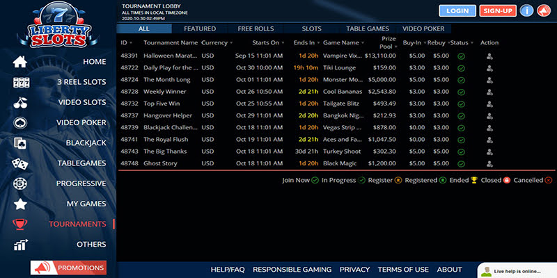Click the Video Poker spade icon
The image size is (557, 278).
point(20,123)
